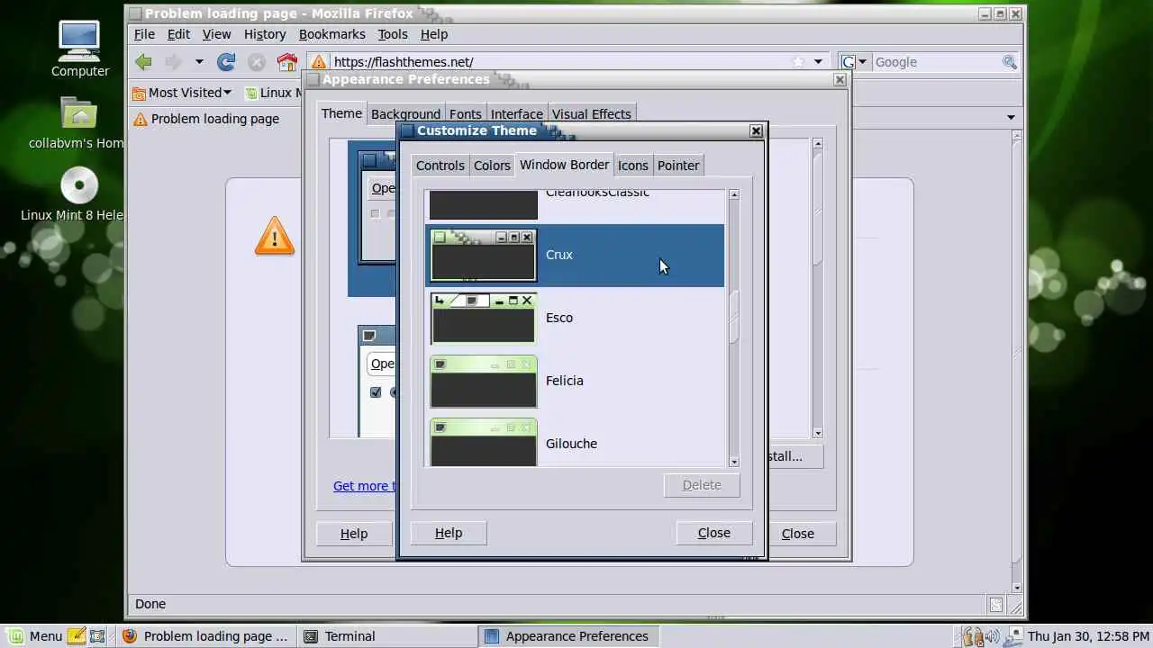Click the Firefox status bar corner icon

pos(995,605)
